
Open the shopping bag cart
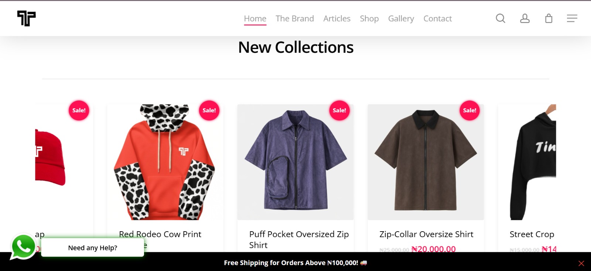point(549,18)
